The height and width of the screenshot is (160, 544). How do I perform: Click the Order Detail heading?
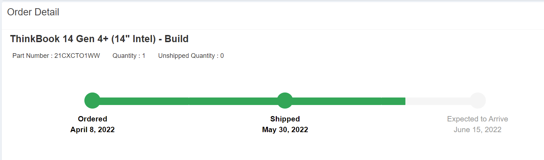tap(33, 12)
